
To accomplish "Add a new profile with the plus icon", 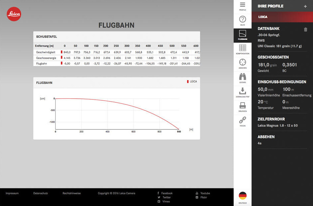I will point(305,6).
